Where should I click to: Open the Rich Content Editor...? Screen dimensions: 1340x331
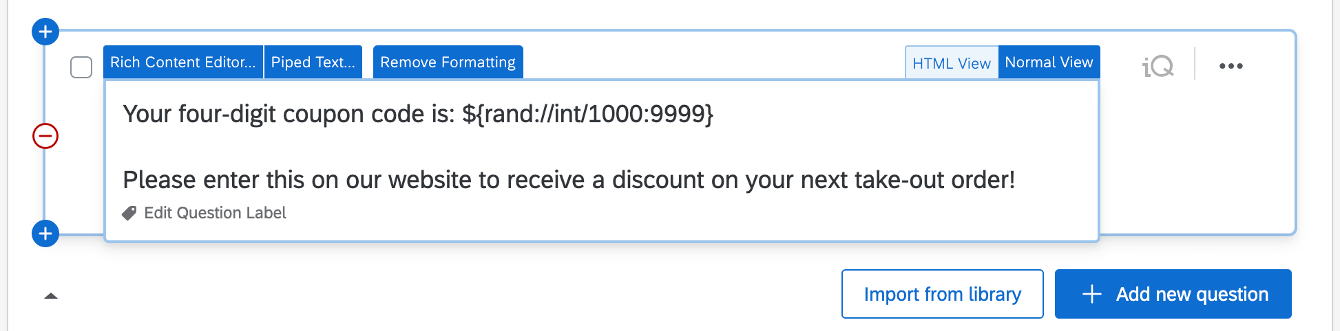coord(183,62)
